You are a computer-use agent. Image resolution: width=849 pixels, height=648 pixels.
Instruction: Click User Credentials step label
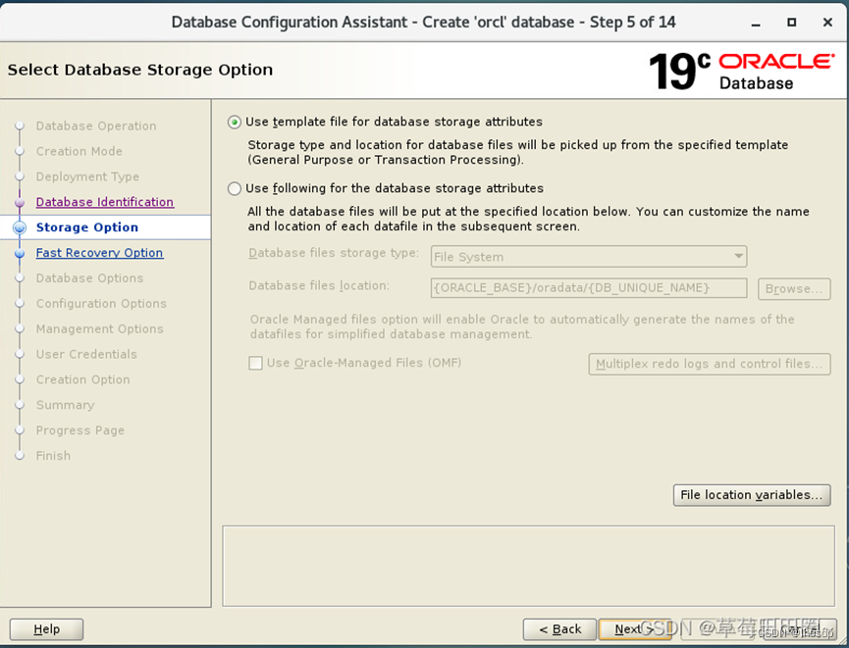coord(86,354)
